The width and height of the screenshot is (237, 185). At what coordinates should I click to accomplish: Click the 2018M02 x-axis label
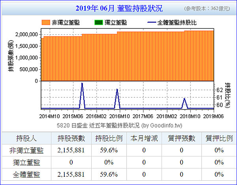167,116
